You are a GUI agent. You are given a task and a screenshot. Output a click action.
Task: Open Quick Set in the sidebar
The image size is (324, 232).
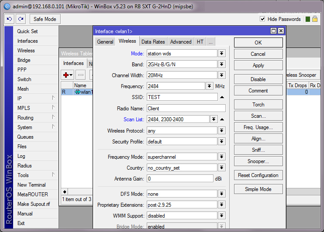click(35, 31)
